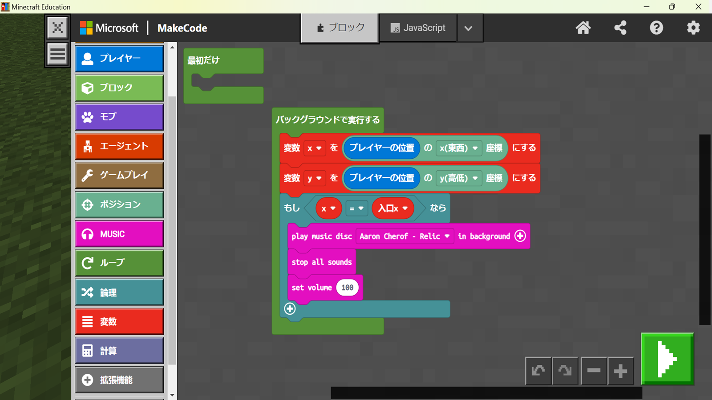Select the second プレイヤーの位置 block in y row
The width and height of the screenshot is (712, 400).
(x=382, y=178)
